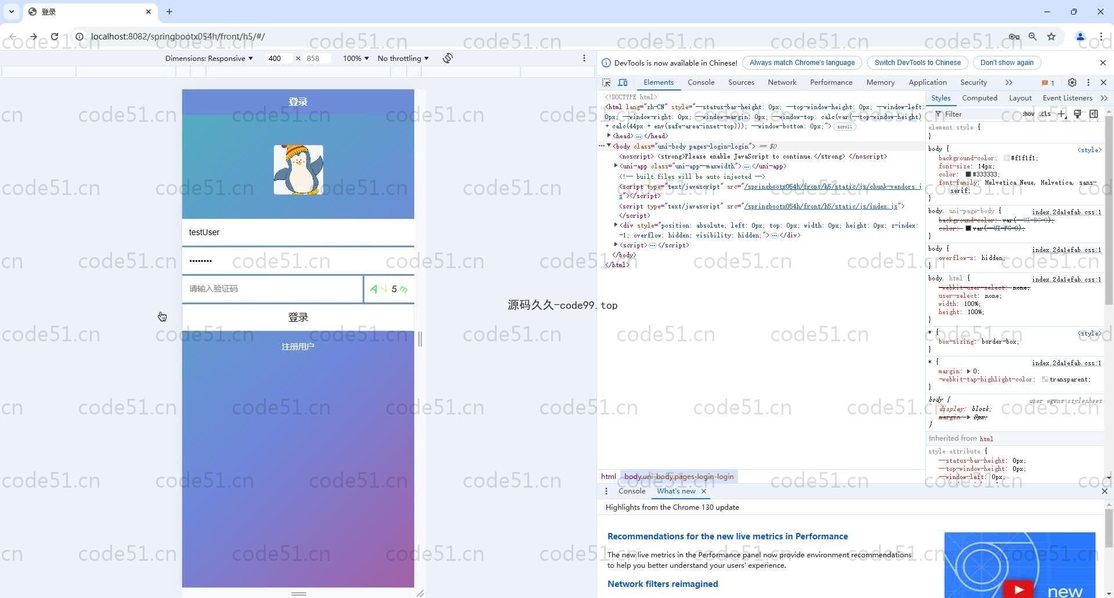Close the bottom DevTools drawer
Image resolution: width=1114 pixels, height=598 pixels.
pyautogui.click(x=1104, y=491)
